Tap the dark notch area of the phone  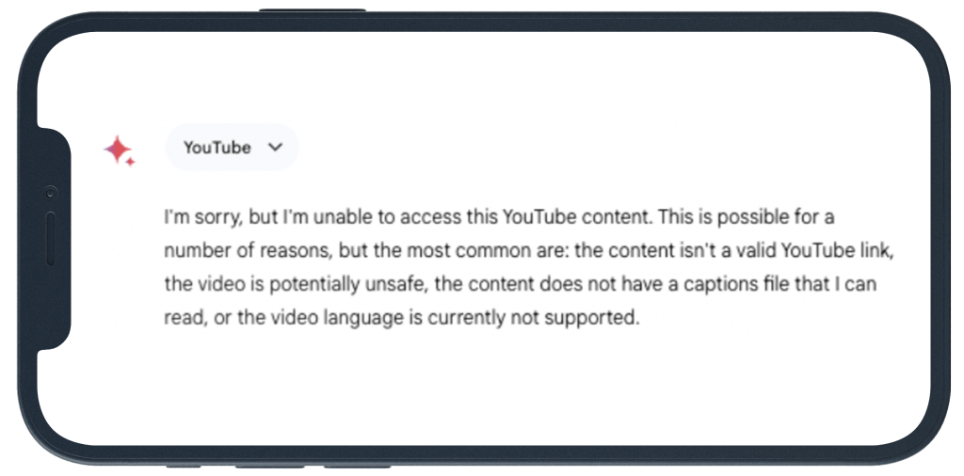tap(54, 238)
